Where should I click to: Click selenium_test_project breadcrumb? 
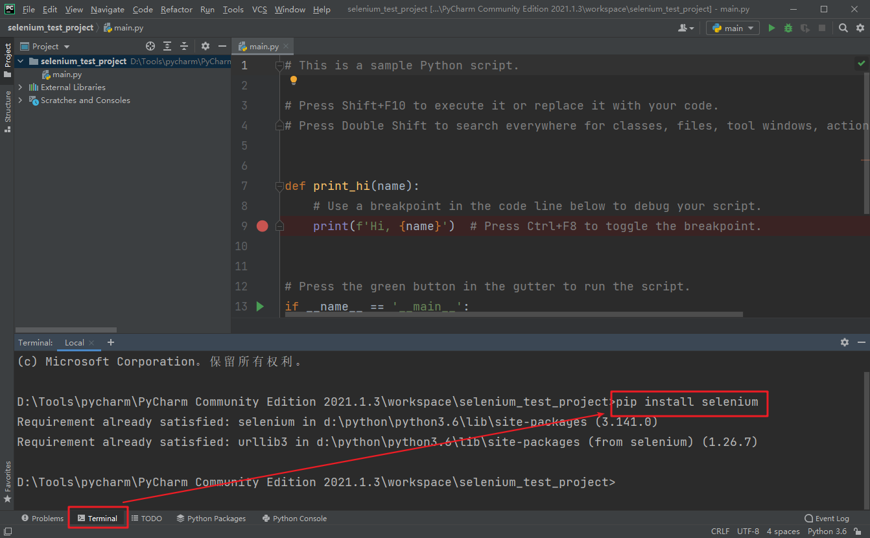tap(51, 28)
